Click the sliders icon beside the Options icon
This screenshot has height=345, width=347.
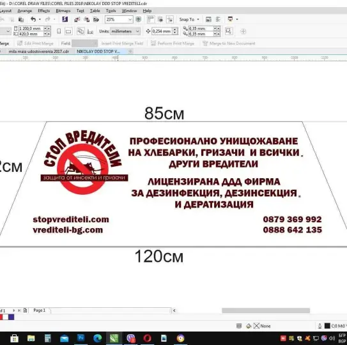tap(218, 19)
